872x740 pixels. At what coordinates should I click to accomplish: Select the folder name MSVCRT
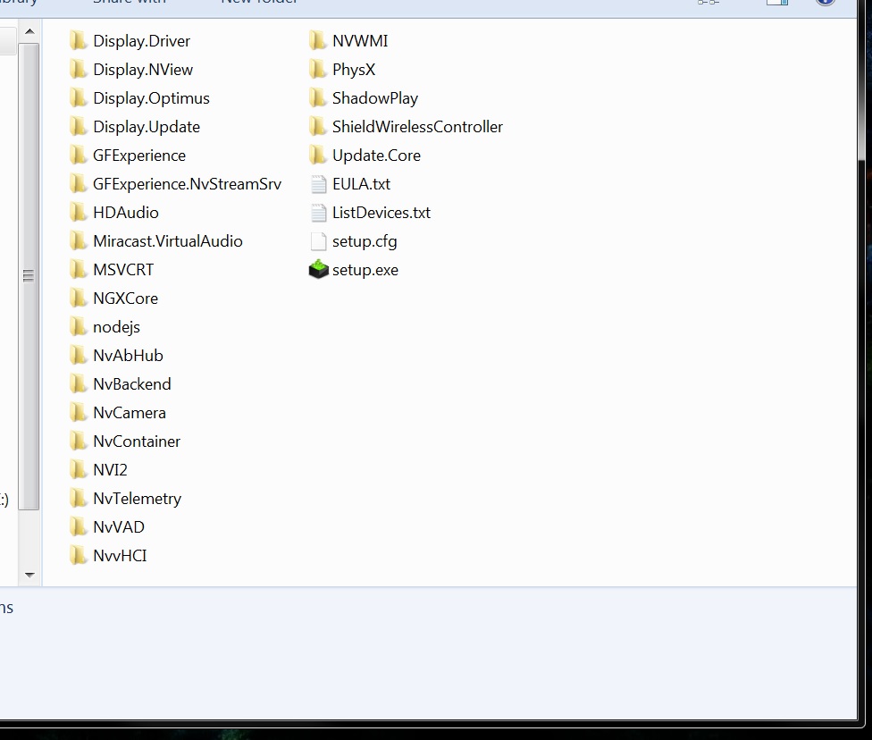(x=123, y=270)
